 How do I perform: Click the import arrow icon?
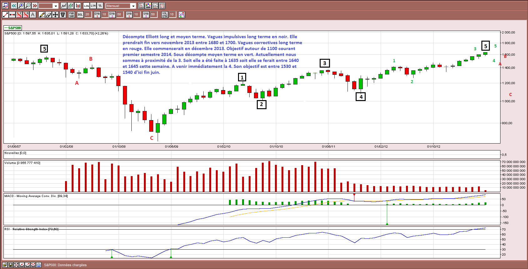(x=22, y=265)
